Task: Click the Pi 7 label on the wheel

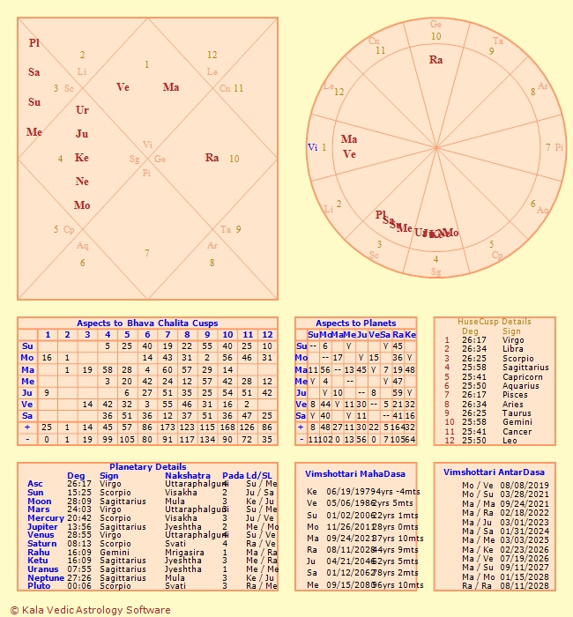Action: 554,147
